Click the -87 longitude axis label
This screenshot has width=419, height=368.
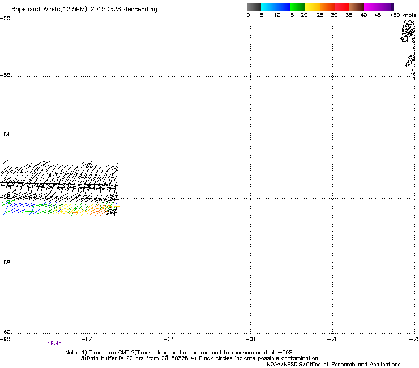pyautogui.click(x=86, y=339)
